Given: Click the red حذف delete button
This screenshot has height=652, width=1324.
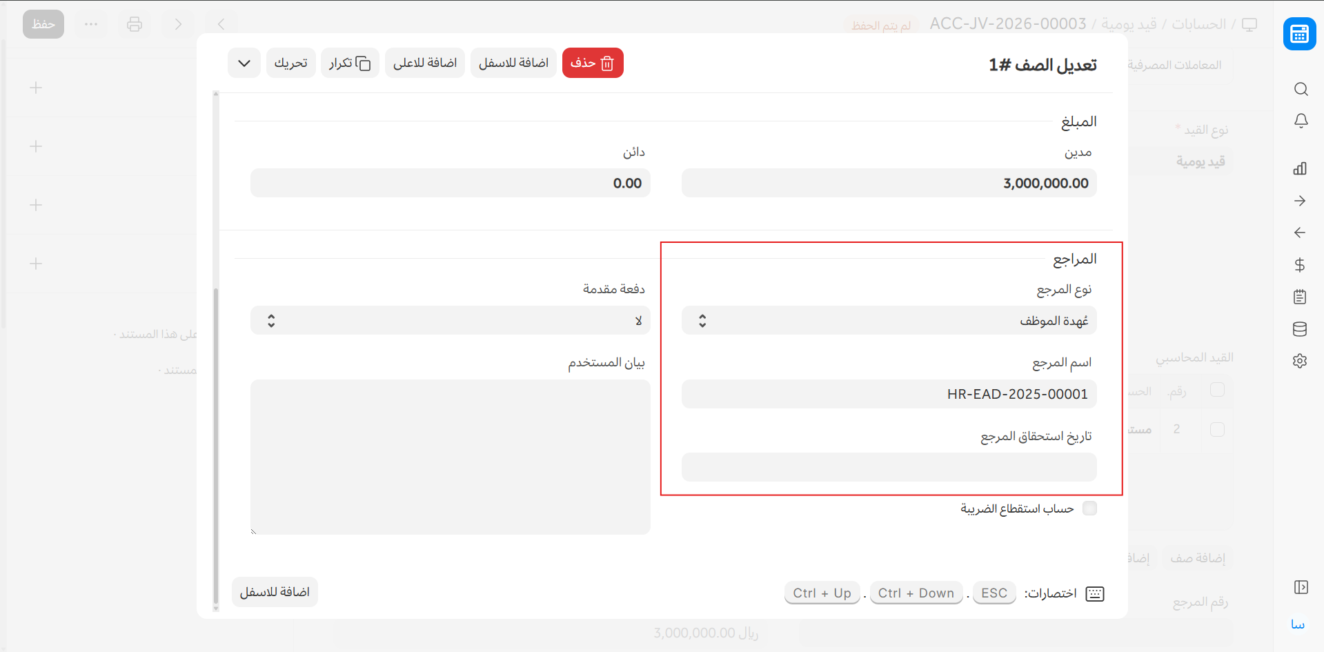Looking at the screenshot, I should tap(592, 63).
